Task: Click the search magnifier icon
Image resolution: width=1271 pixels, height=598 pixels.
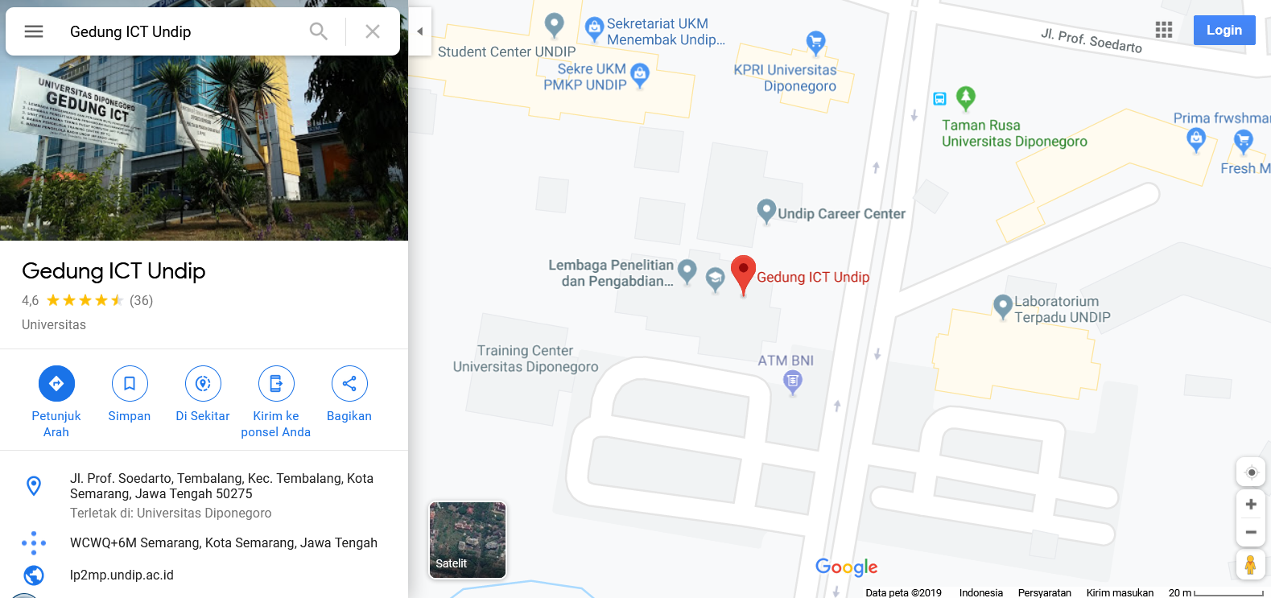Action: click(x=319, y=31)
